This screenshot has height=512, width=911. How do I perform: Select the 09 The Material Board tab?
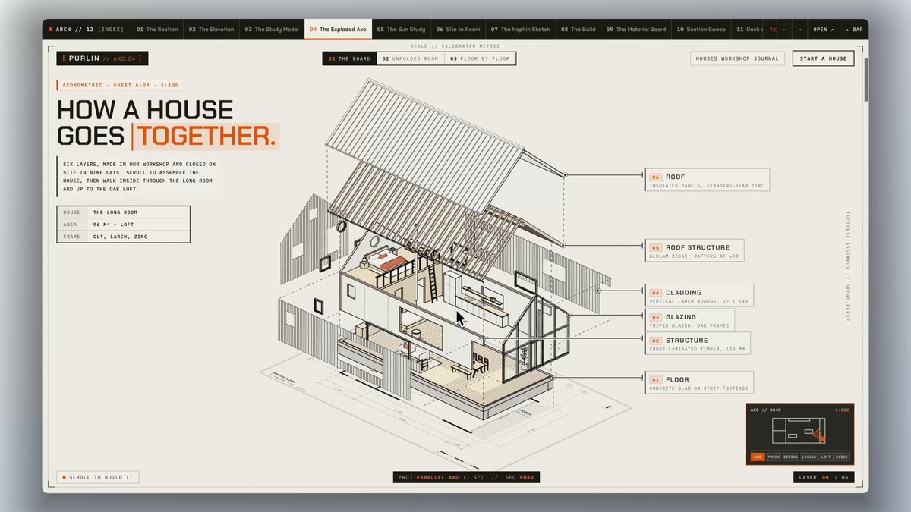click(x=636, y=30)
